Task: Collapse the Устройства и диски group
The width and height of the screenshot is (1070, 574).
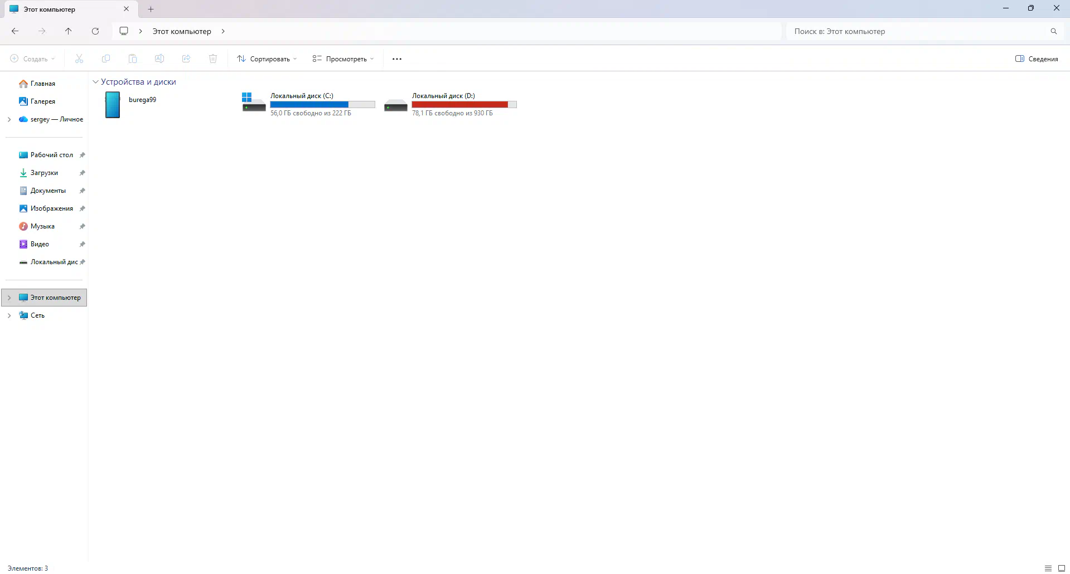Action: (x=95, y=82)
